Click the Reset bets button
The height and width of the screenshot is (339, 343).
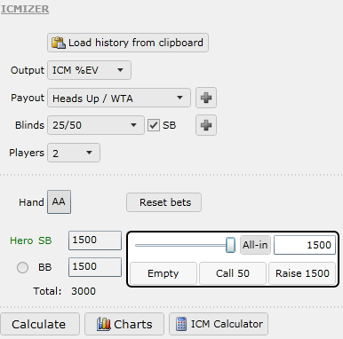point(164,202)
